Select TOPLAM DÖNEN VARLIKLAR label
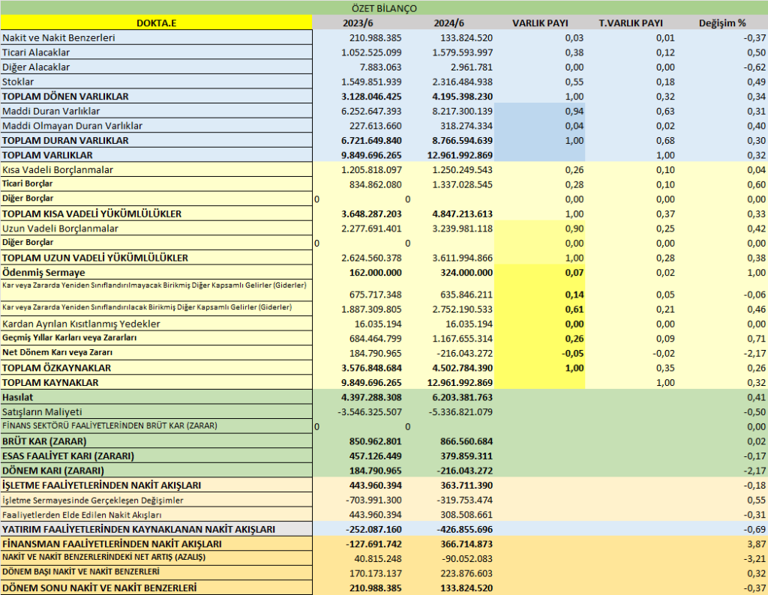Image resolution: width=768 pixels, height=595 pixels. [x=156, y=97]
